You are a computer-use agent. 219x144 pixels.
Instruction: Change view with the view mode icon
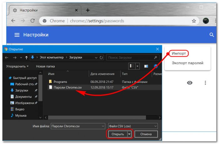click(132, 66)
